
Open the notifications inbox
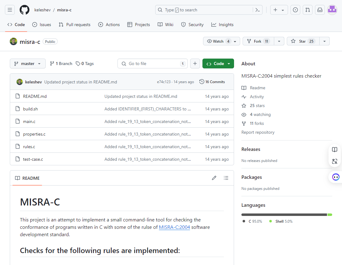(x=320, y=10)
